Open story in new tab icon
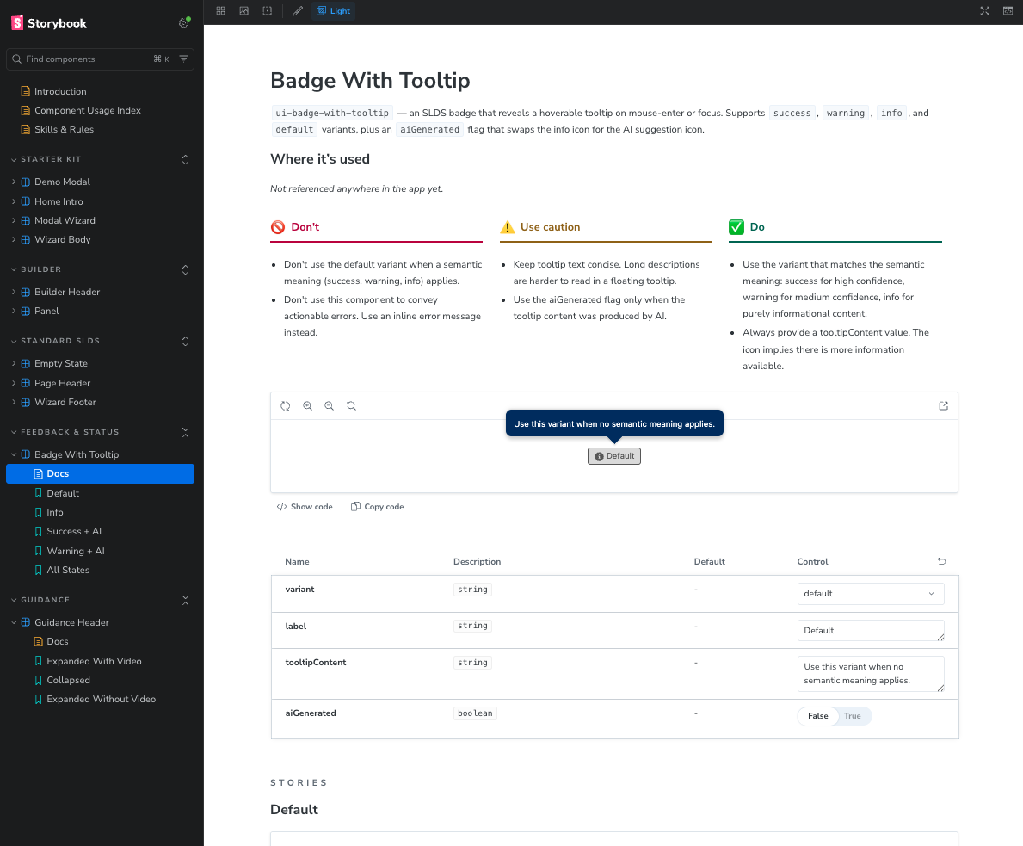 [x=943, y=406]
